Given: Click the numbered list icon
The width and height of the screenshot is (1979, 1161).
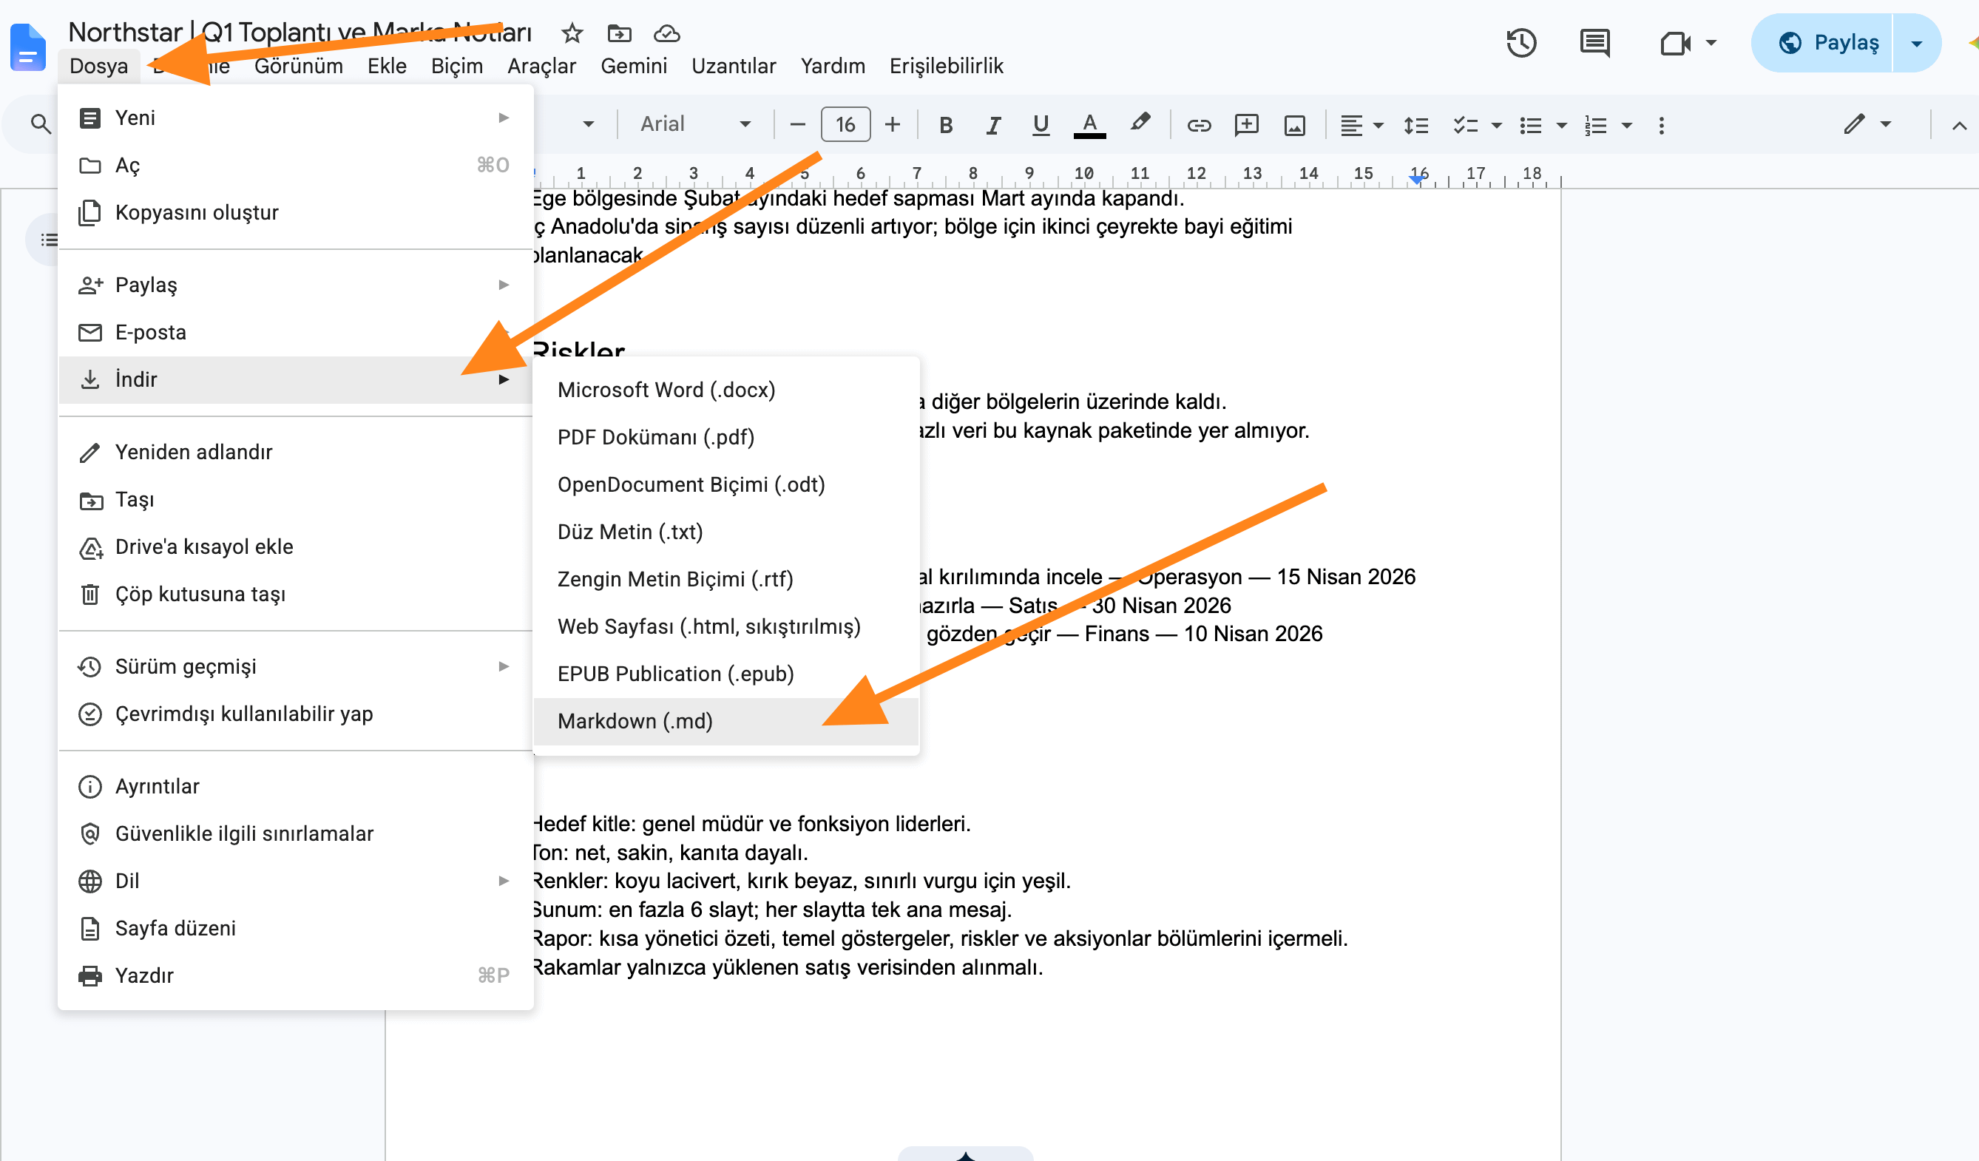Looking at the screenshot, I should tap(1595, 125).
